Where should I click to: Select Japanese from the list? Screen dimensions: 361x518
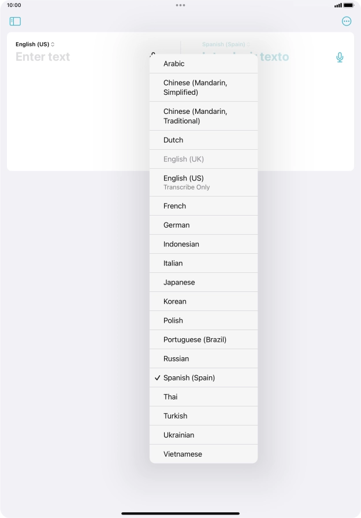coord(203,282)
